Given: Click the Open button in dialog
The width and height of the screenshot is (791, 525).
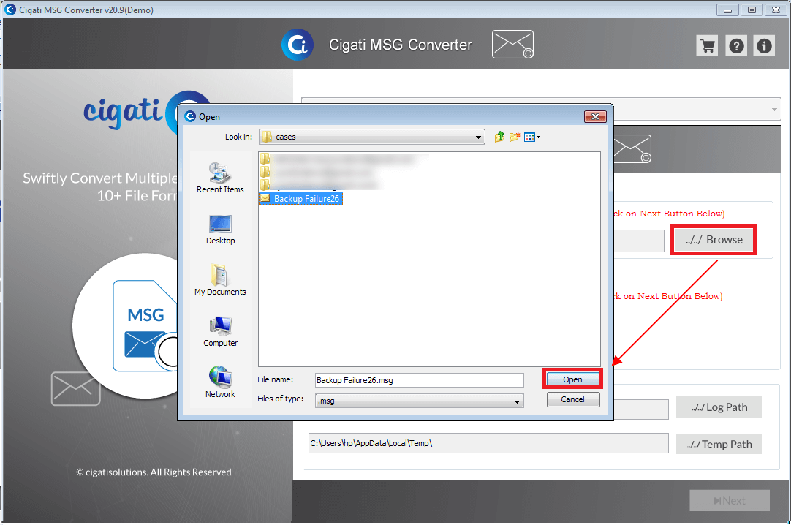Looking at the screenshot, I should coord(572,379).
